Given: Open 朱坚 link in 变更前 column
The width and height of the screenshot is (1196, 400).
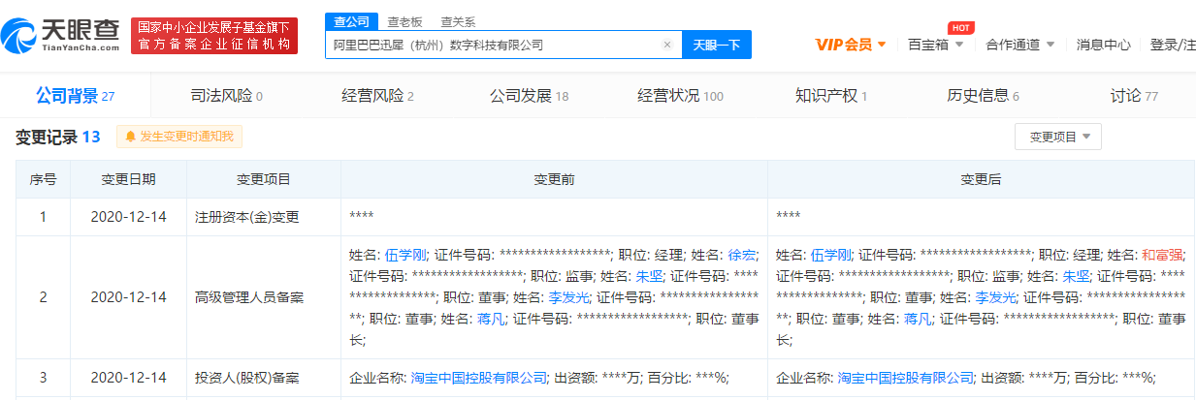Looking at the screenshot, I should coord(649,277).
